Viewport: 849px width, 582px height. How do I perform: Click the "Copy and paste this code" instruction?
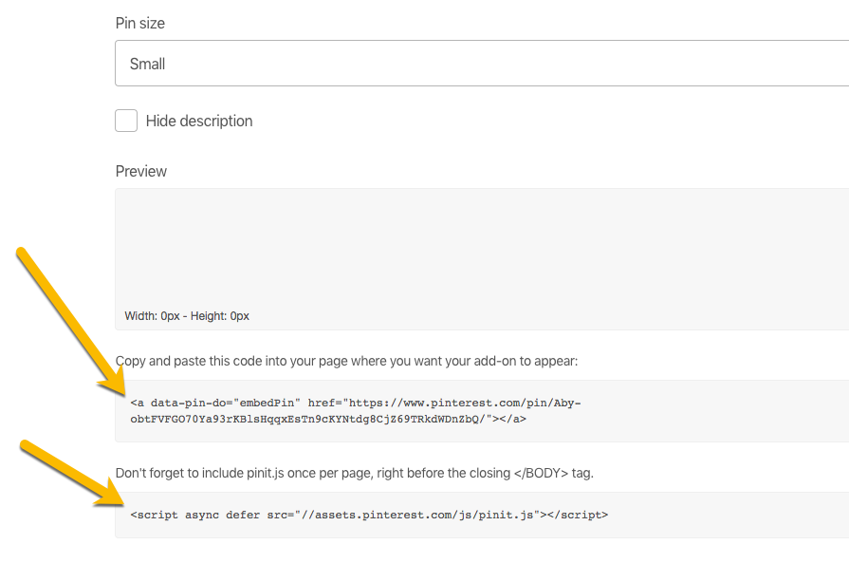click(346, 361)
